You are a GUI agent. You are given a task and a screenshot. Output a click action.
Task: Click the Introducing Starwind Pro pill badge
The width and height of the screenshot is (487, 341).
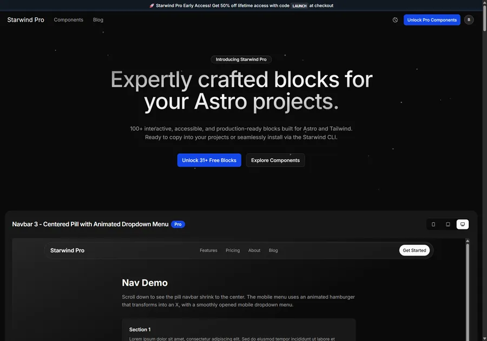point(241,59)
